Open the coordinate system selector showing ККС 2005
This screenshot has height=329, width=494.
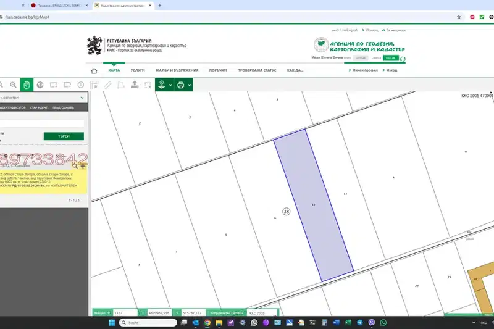click(x=262, y=313)
